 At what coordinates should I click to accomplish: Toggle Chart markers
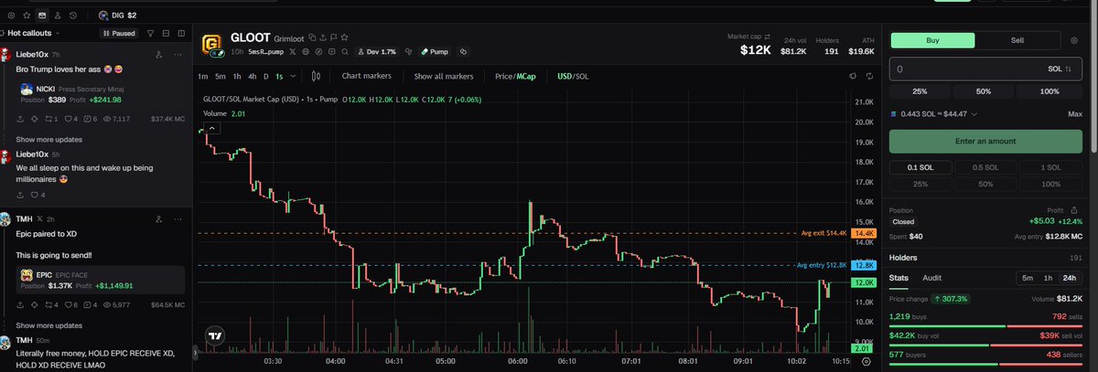tap(366, 77)
